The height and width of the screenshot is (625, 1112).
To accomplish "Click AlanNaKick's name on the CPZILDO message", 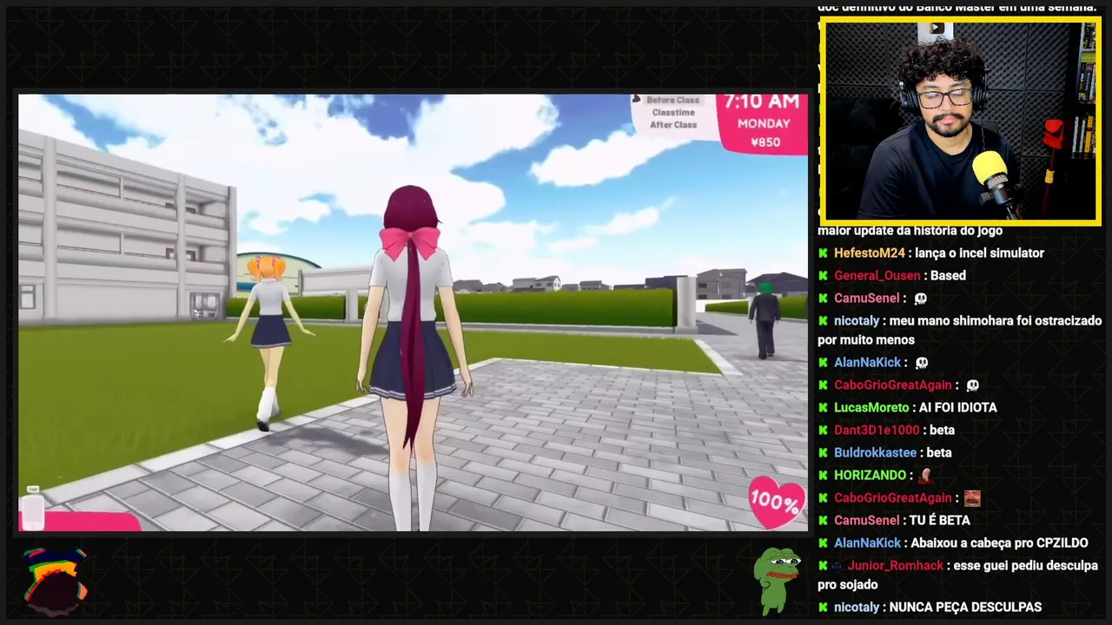I will pyautogui.click(x=868, y=543).
